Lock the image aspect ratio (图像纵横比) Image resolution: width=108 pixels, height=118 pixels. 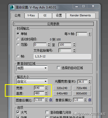pos(51,100)
